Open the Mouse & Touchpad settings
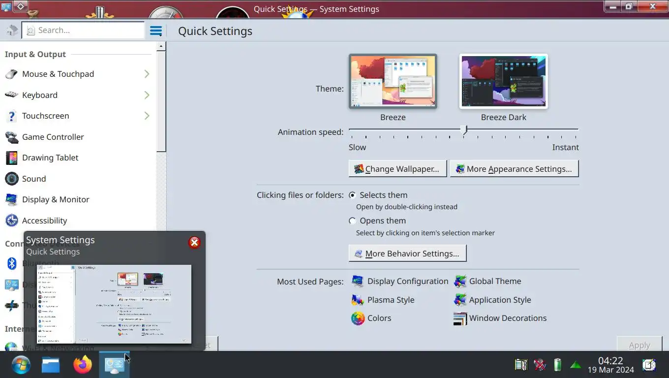669x378 pixels. [78, 74]
